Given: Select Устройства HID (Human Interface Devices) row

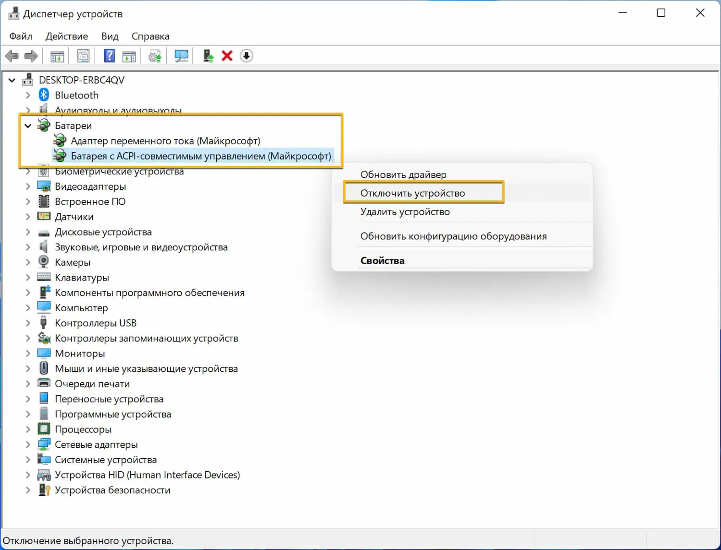Looking at the screenshot, I should 147,475.
